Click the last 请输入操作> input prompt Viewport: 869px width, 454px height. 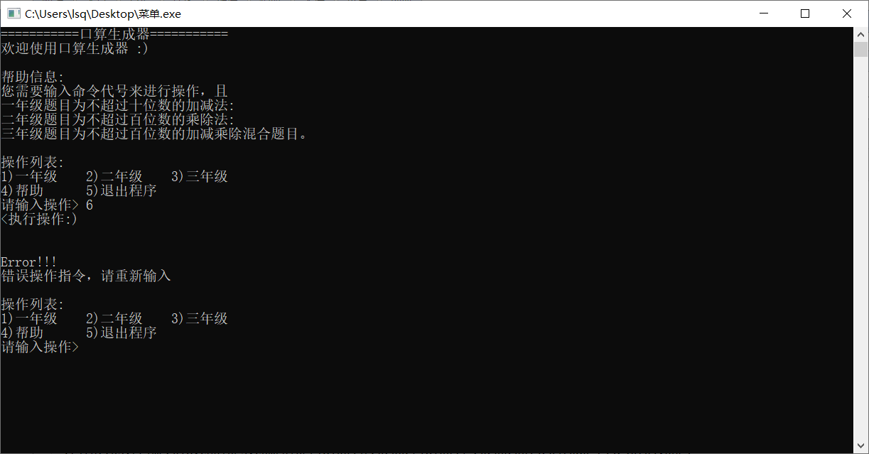pyautogui.click(x=40, y=347)
